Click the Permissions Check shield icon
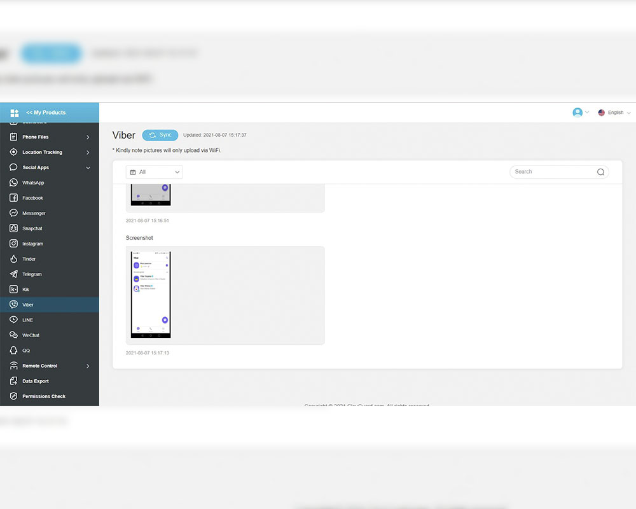636x509 pixels. (x=13, y=396)
